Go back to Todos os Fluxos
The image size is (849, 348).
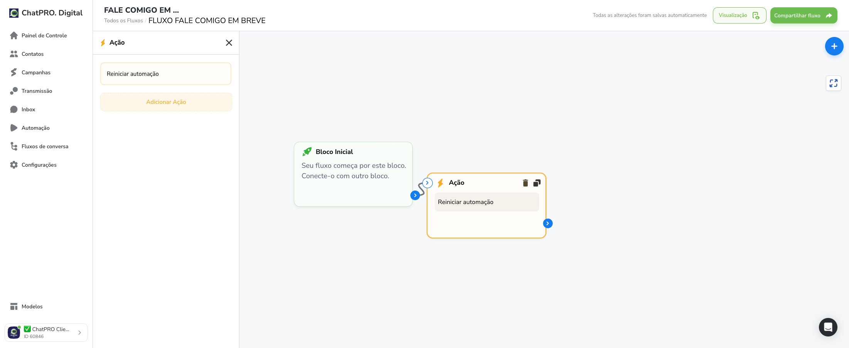123,21
